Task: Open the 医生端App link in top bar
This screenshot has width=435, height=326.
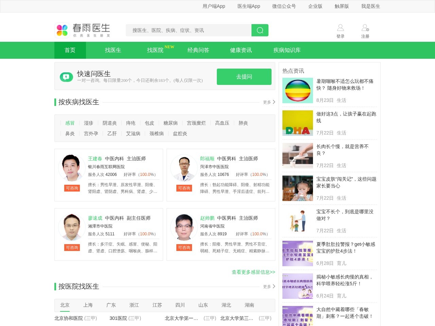Action: click(248, 6)
